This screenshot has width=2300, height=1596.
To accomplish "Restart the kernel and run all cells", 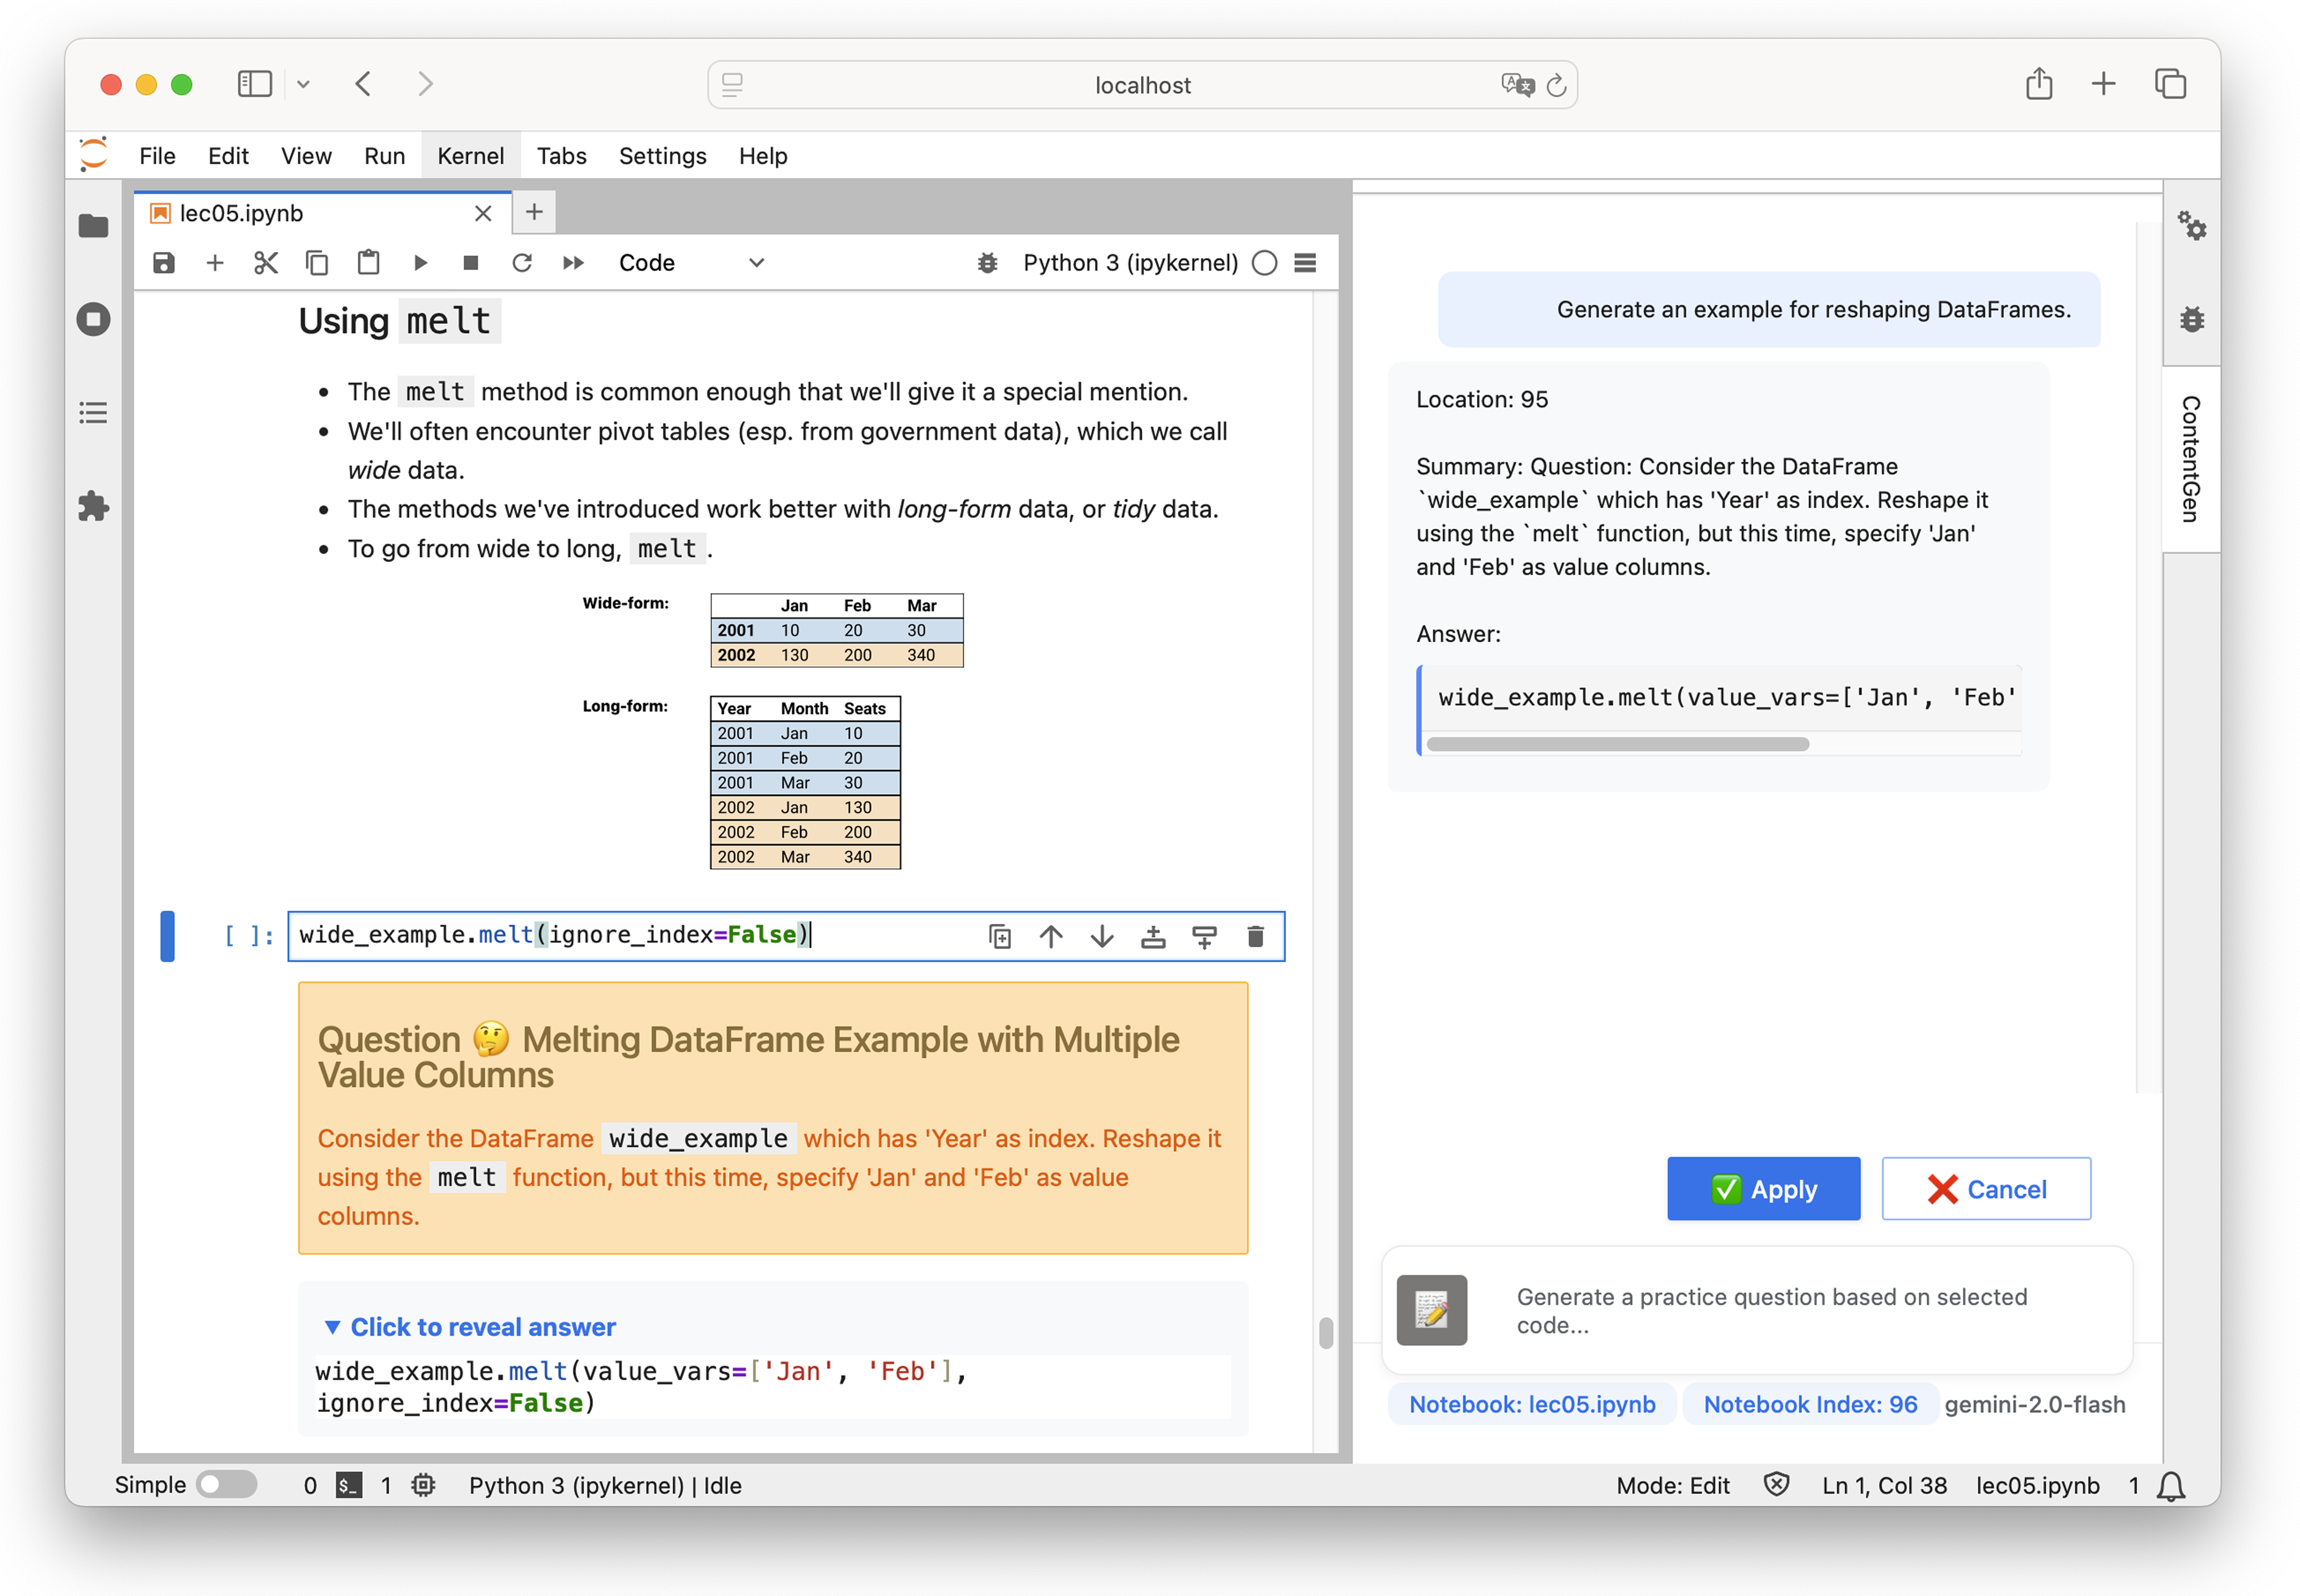I will pos(573,263).
